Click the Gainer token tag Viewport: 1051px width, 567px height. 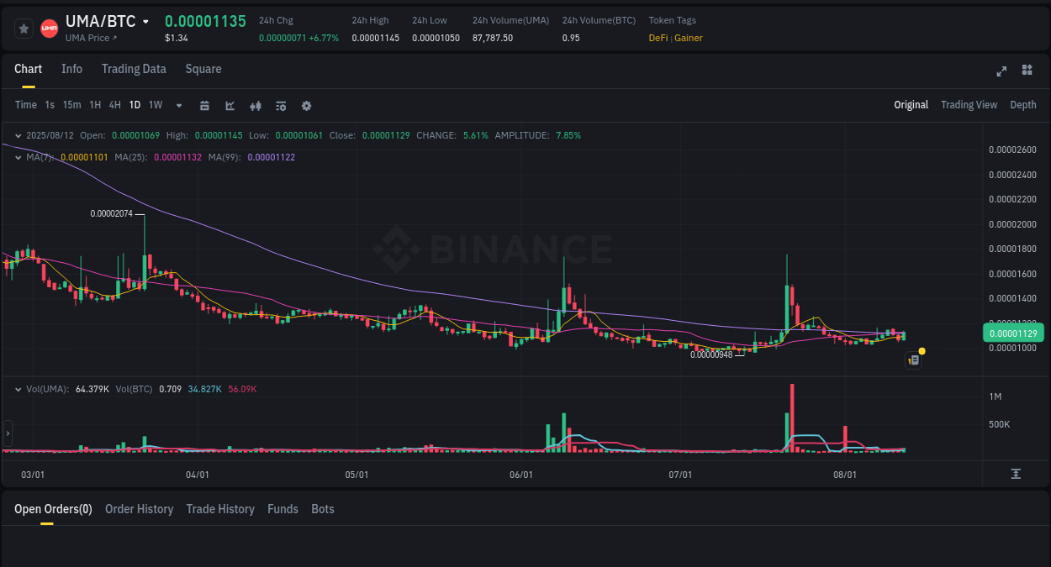[x=689, y=38]
